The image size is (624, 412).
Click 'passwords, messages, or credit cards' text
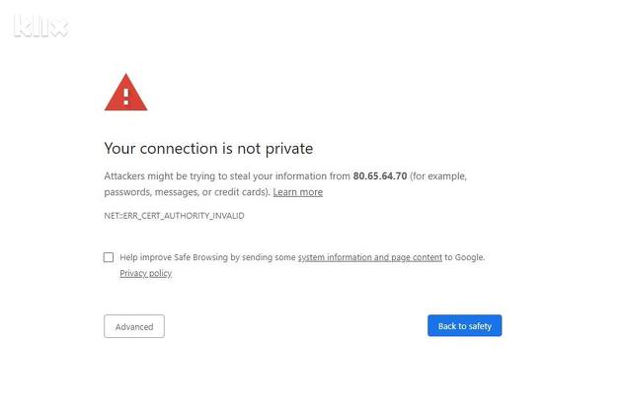186,192
